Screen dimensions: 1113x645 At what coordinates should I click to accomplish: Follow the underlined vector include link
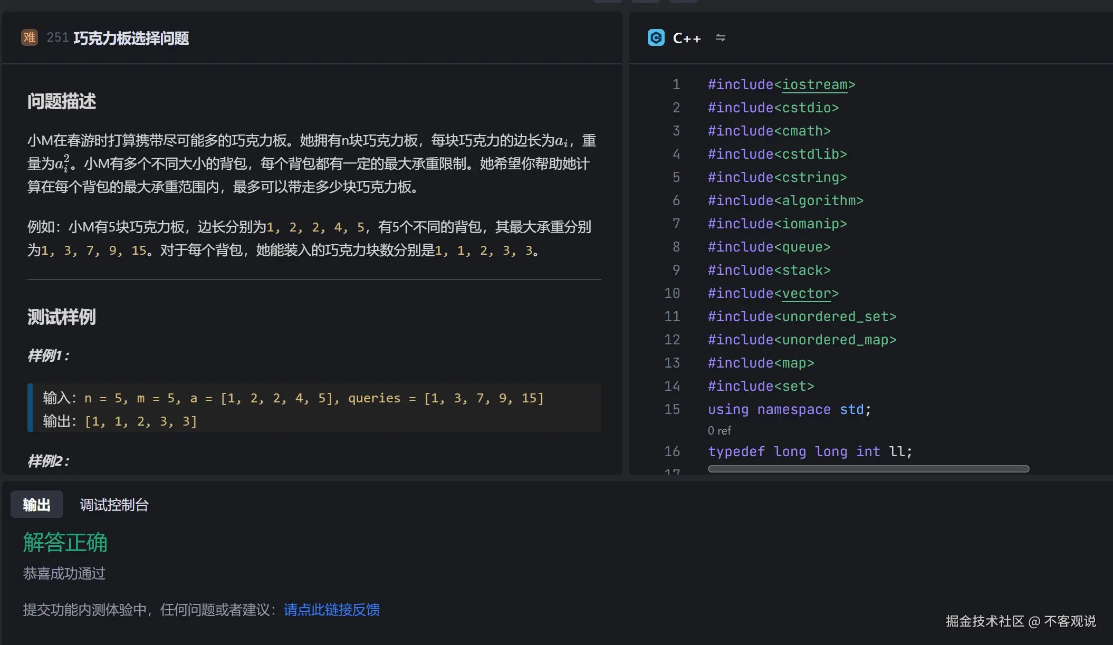(807, 293)
